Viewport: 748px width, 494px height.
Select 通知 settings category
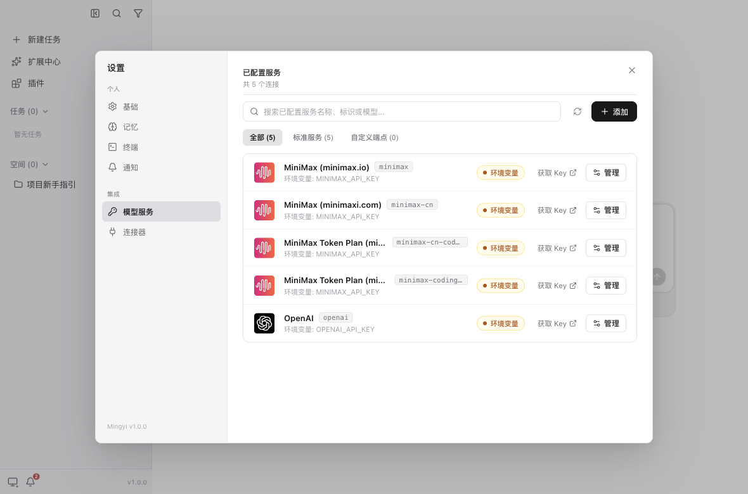[161, 167]
